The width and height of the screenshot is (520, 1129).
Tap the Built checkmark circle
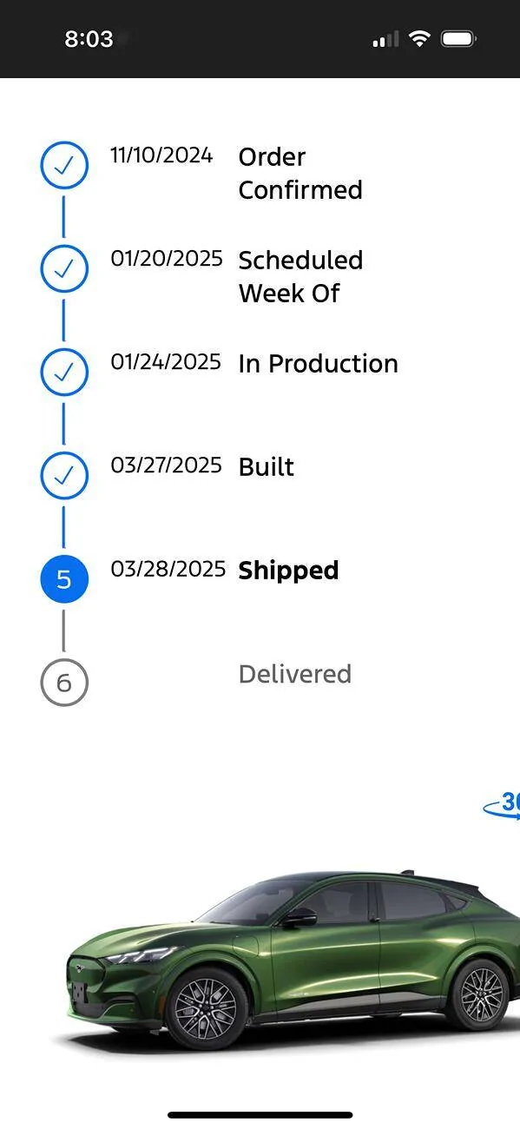point(64,475)
